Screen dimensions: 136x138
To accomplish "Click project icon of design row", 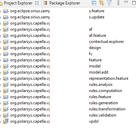I will pos(6,48).
